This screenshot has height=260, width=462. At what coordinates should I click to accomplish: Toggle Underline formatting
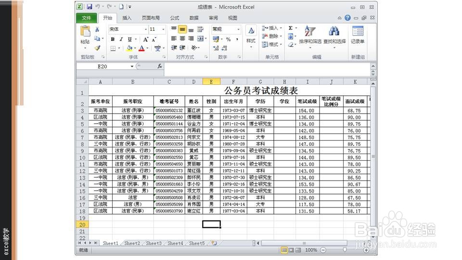[x=129, y=39]
